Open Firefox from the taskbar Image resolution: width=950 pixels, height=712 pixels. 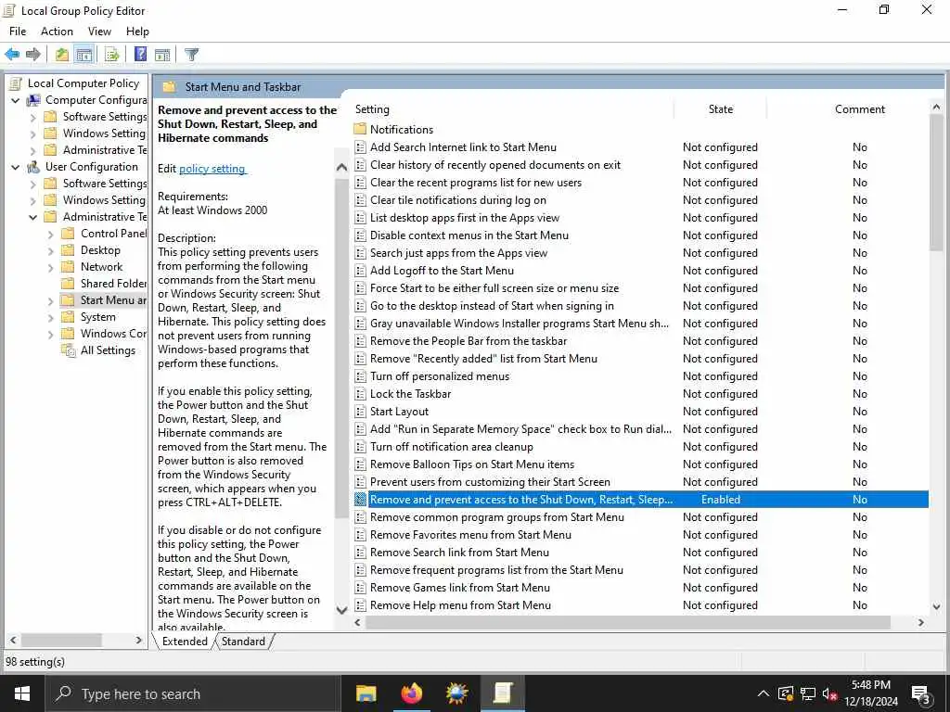click(x=411, y=693)
